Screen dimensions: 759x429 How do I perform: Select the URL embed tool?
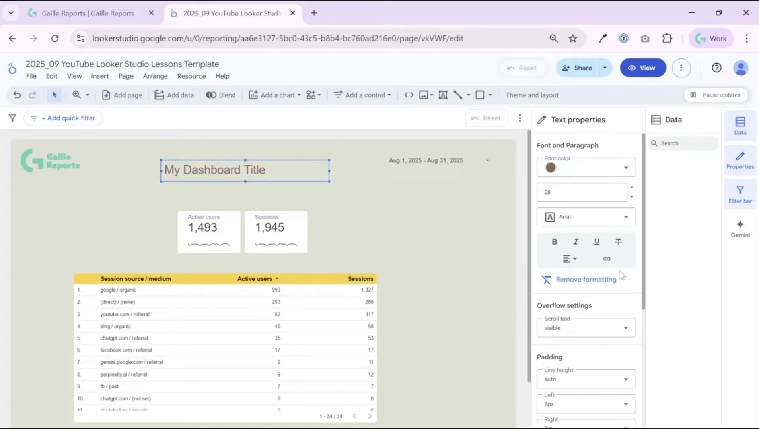pyautogui.click(x=409, y=95)
